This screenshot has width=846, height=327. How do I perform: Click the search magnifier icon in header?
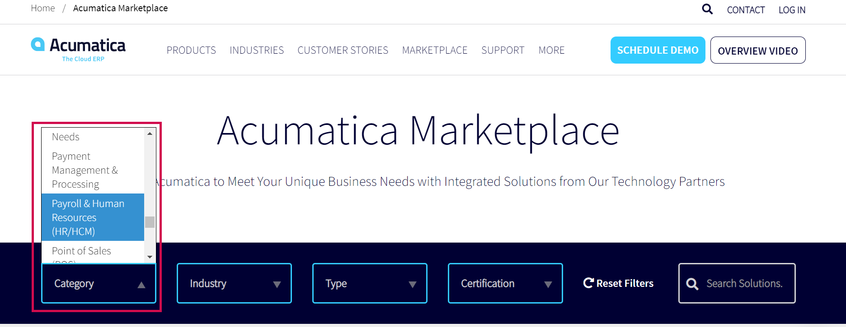click(x=707, y=9)
